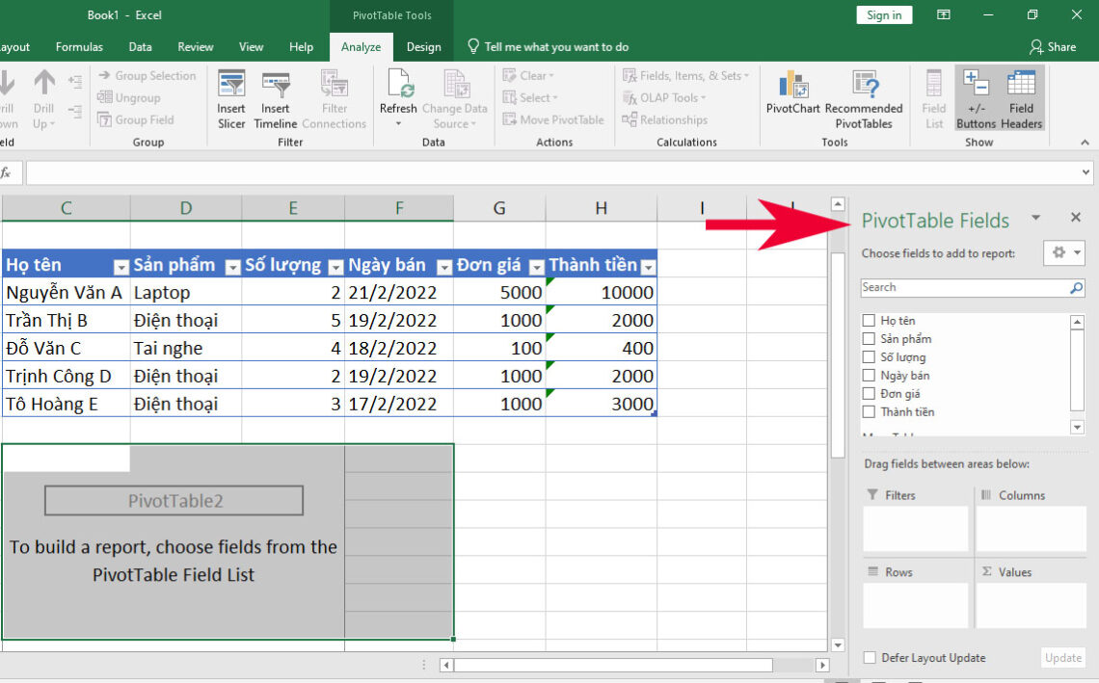Viewport: 1099px width, 683px height.
Task: Check Defer Layout Update
Action: pos(869,657)
